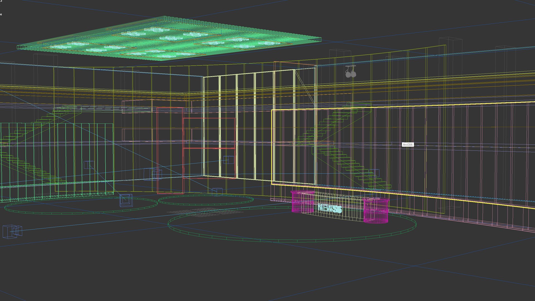Select the left magenta cylinder of news desk
Viewport: 535px width, 301px height.
coord(303,202)
